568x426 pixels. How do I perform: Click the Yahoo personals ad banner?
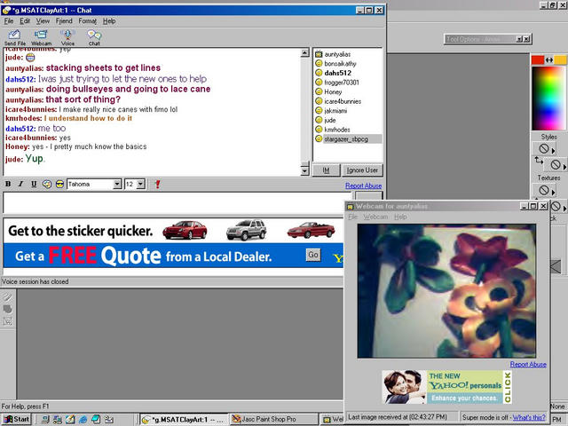tap(447, 387)
